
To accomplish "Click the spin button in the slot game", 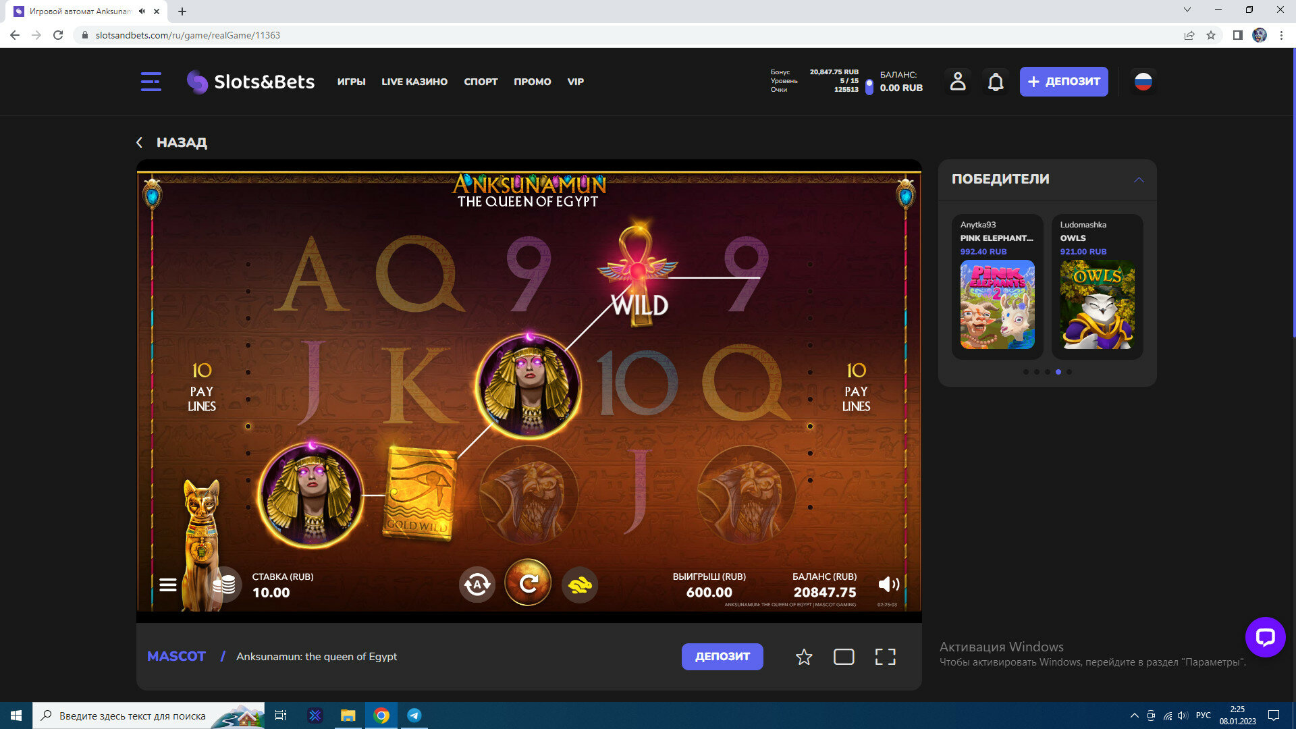I will point(528,583).
